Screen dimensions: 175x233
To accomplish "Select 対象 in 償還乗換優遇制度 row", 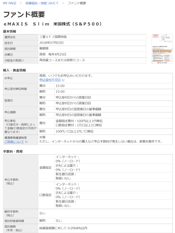I will (42, 137).
